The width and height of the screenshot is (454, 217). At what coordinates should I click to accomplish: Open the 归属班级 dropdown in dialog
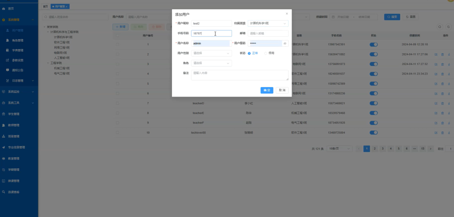point(268,23)
